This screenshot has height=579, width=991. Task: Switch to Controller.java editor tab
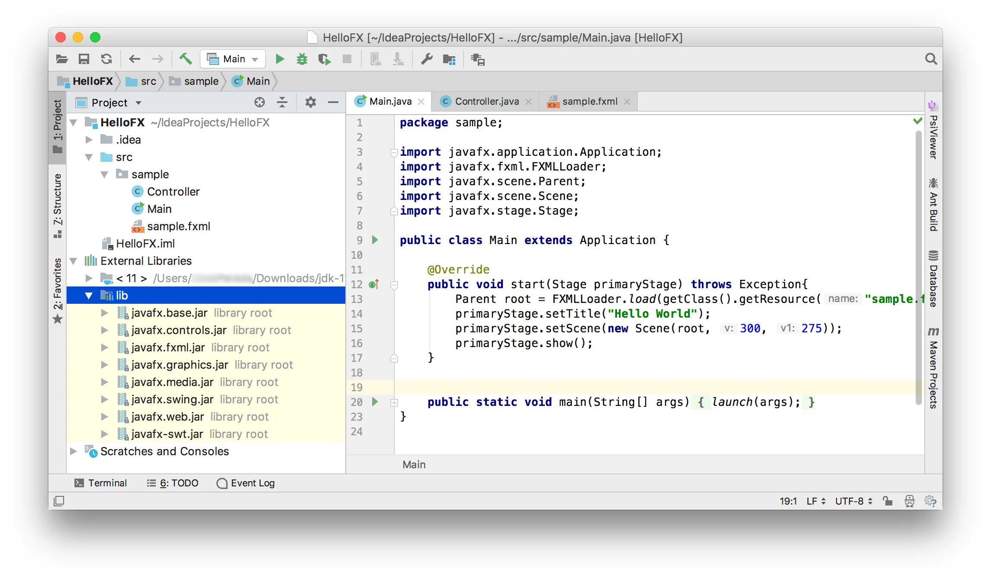click(486, 101)
